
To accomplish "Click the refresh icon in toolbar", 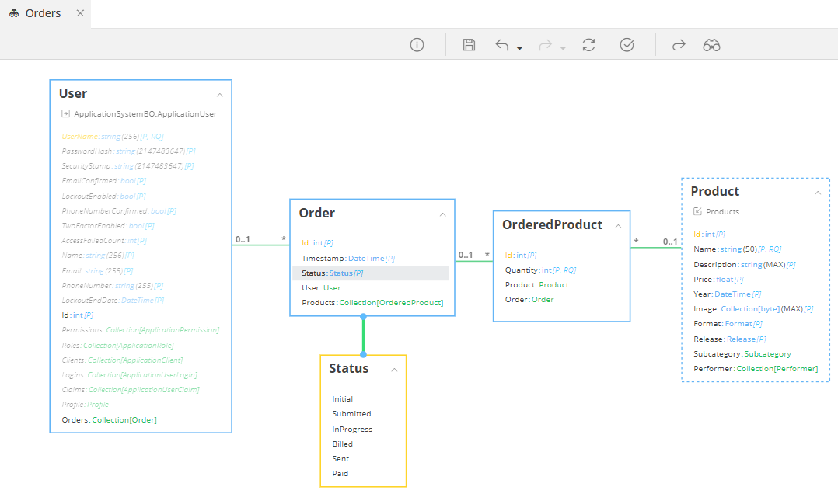I will pos(588,45).
